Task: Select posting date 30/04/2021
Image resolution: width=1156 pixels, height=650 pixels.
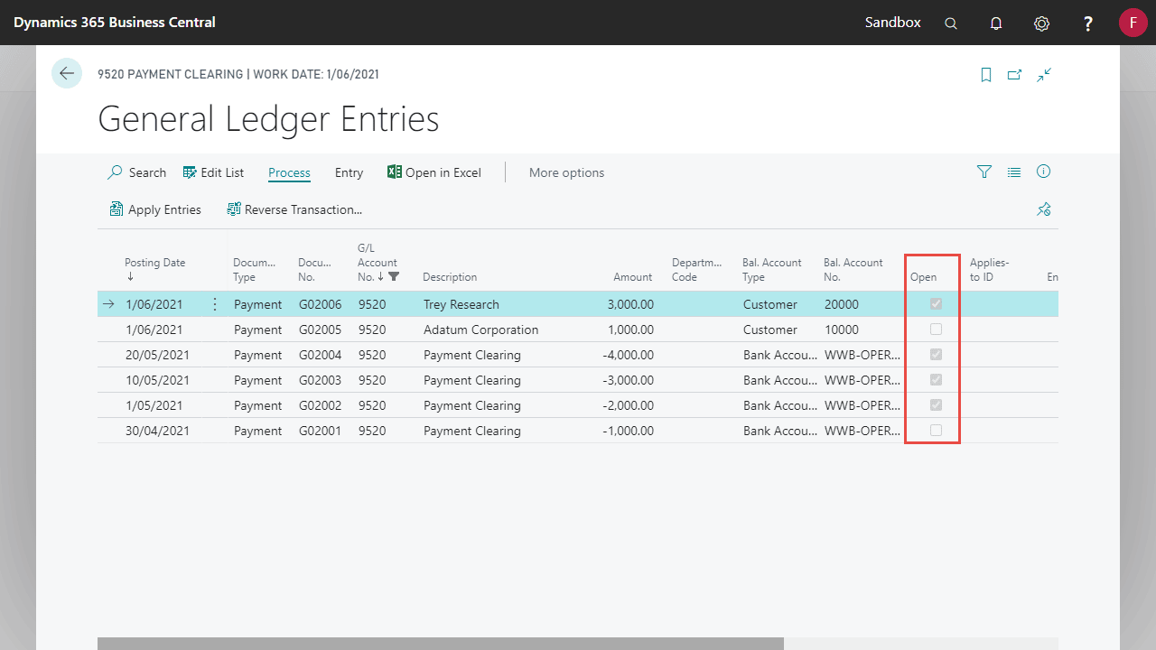Action: click(158, 431)
